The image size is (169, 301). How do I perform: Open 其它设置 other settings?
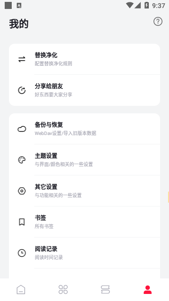click(84, 191)
